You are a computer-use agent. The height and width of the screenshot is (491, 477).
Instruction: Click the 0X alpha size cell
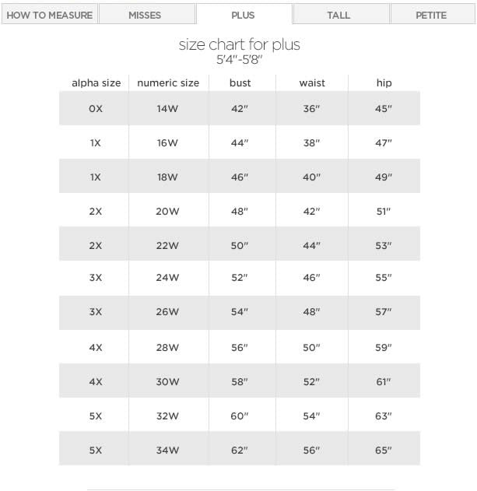pos(96,109)
